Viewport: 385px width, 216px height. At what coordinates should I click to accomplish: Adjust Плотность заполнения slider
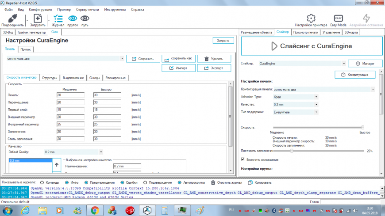292,151
